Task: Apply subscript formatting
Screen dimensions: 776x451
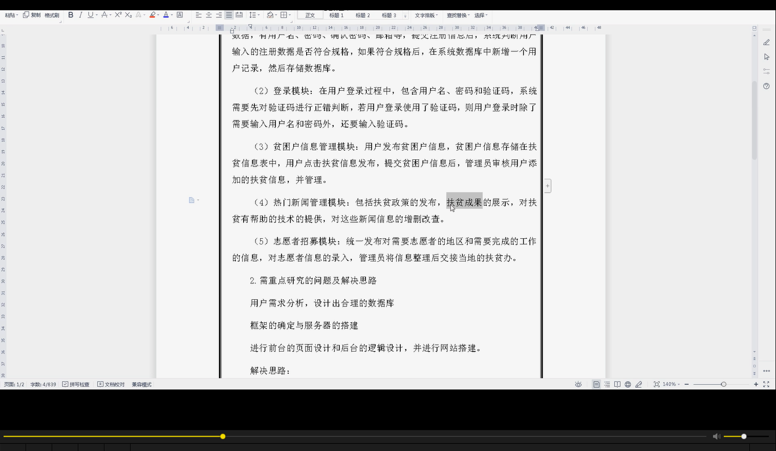Action: click(x=128, y=15)
